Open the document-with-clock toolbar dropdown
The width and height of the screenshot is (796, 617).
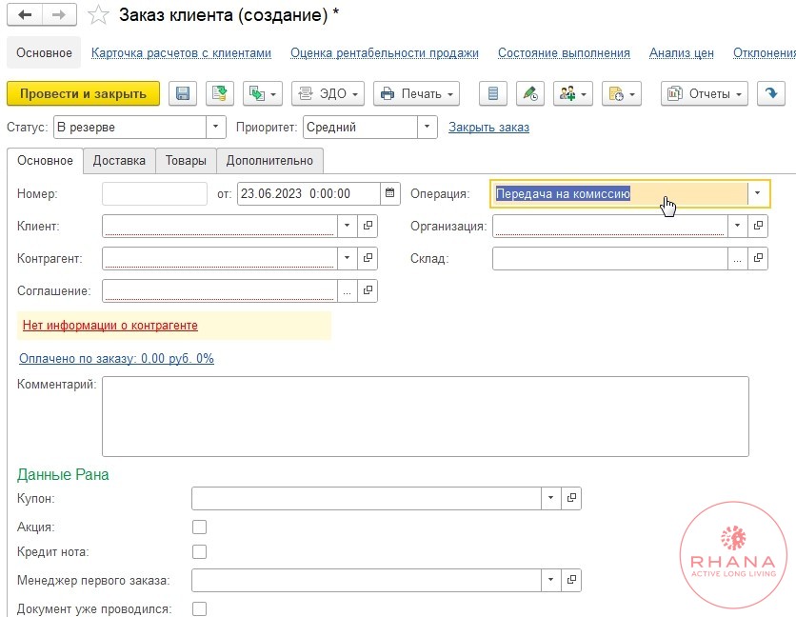(622, 93)
